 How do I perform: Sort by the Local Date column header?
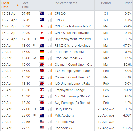tap(5, 5)
